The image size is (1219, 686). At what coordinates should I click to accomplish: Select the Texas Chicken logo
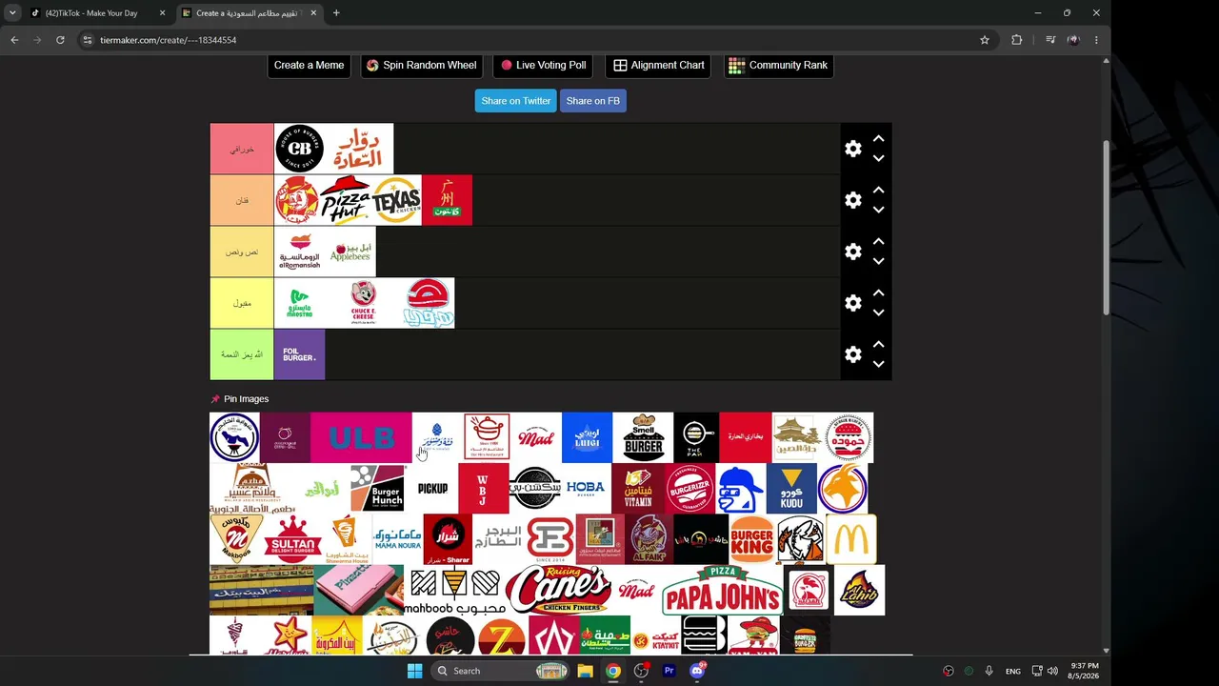coord(396,200)
